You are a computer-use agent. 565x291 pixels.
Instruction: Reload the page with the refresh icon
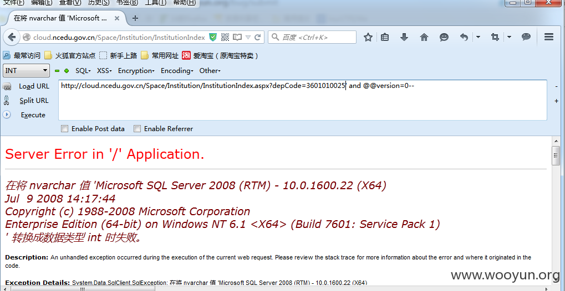click(x=258, y=37)
